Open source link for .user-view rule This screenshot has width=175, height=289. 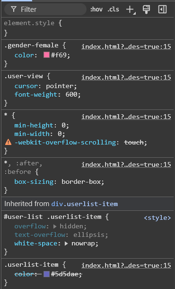point(126,77)
